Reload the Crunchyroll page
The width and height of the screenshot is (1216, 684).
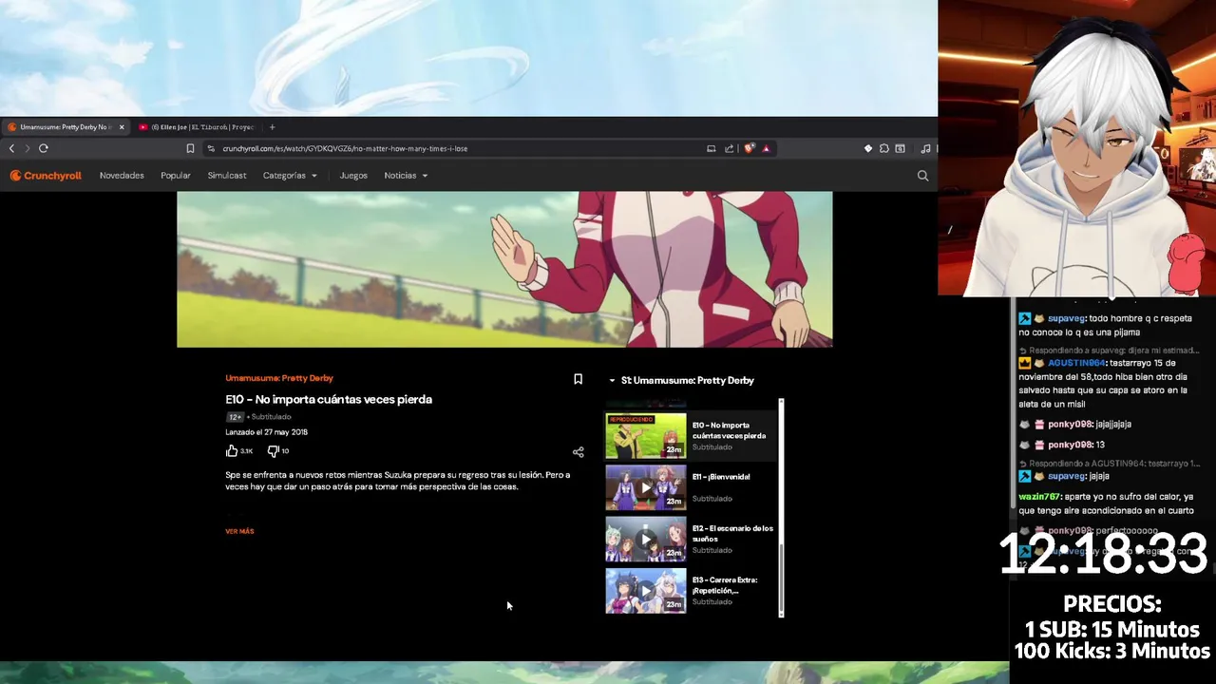coord(44,148)
